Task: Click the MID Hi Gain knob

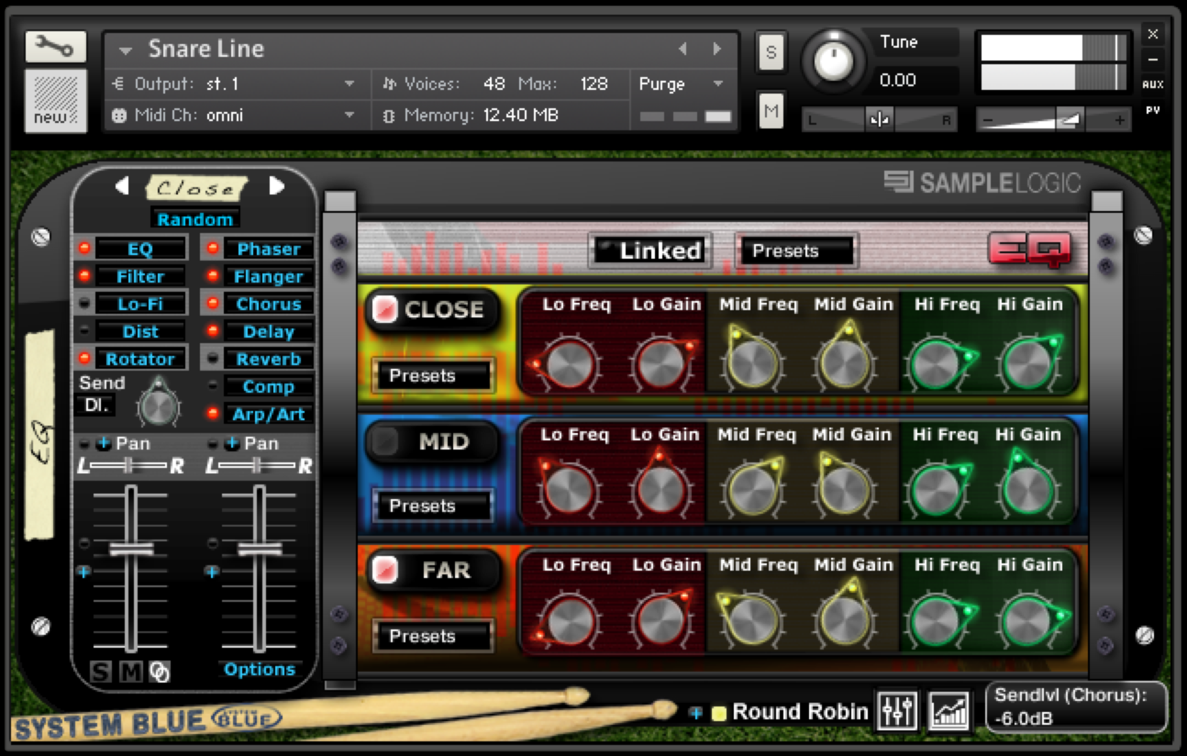Action: coord(1028,489)
